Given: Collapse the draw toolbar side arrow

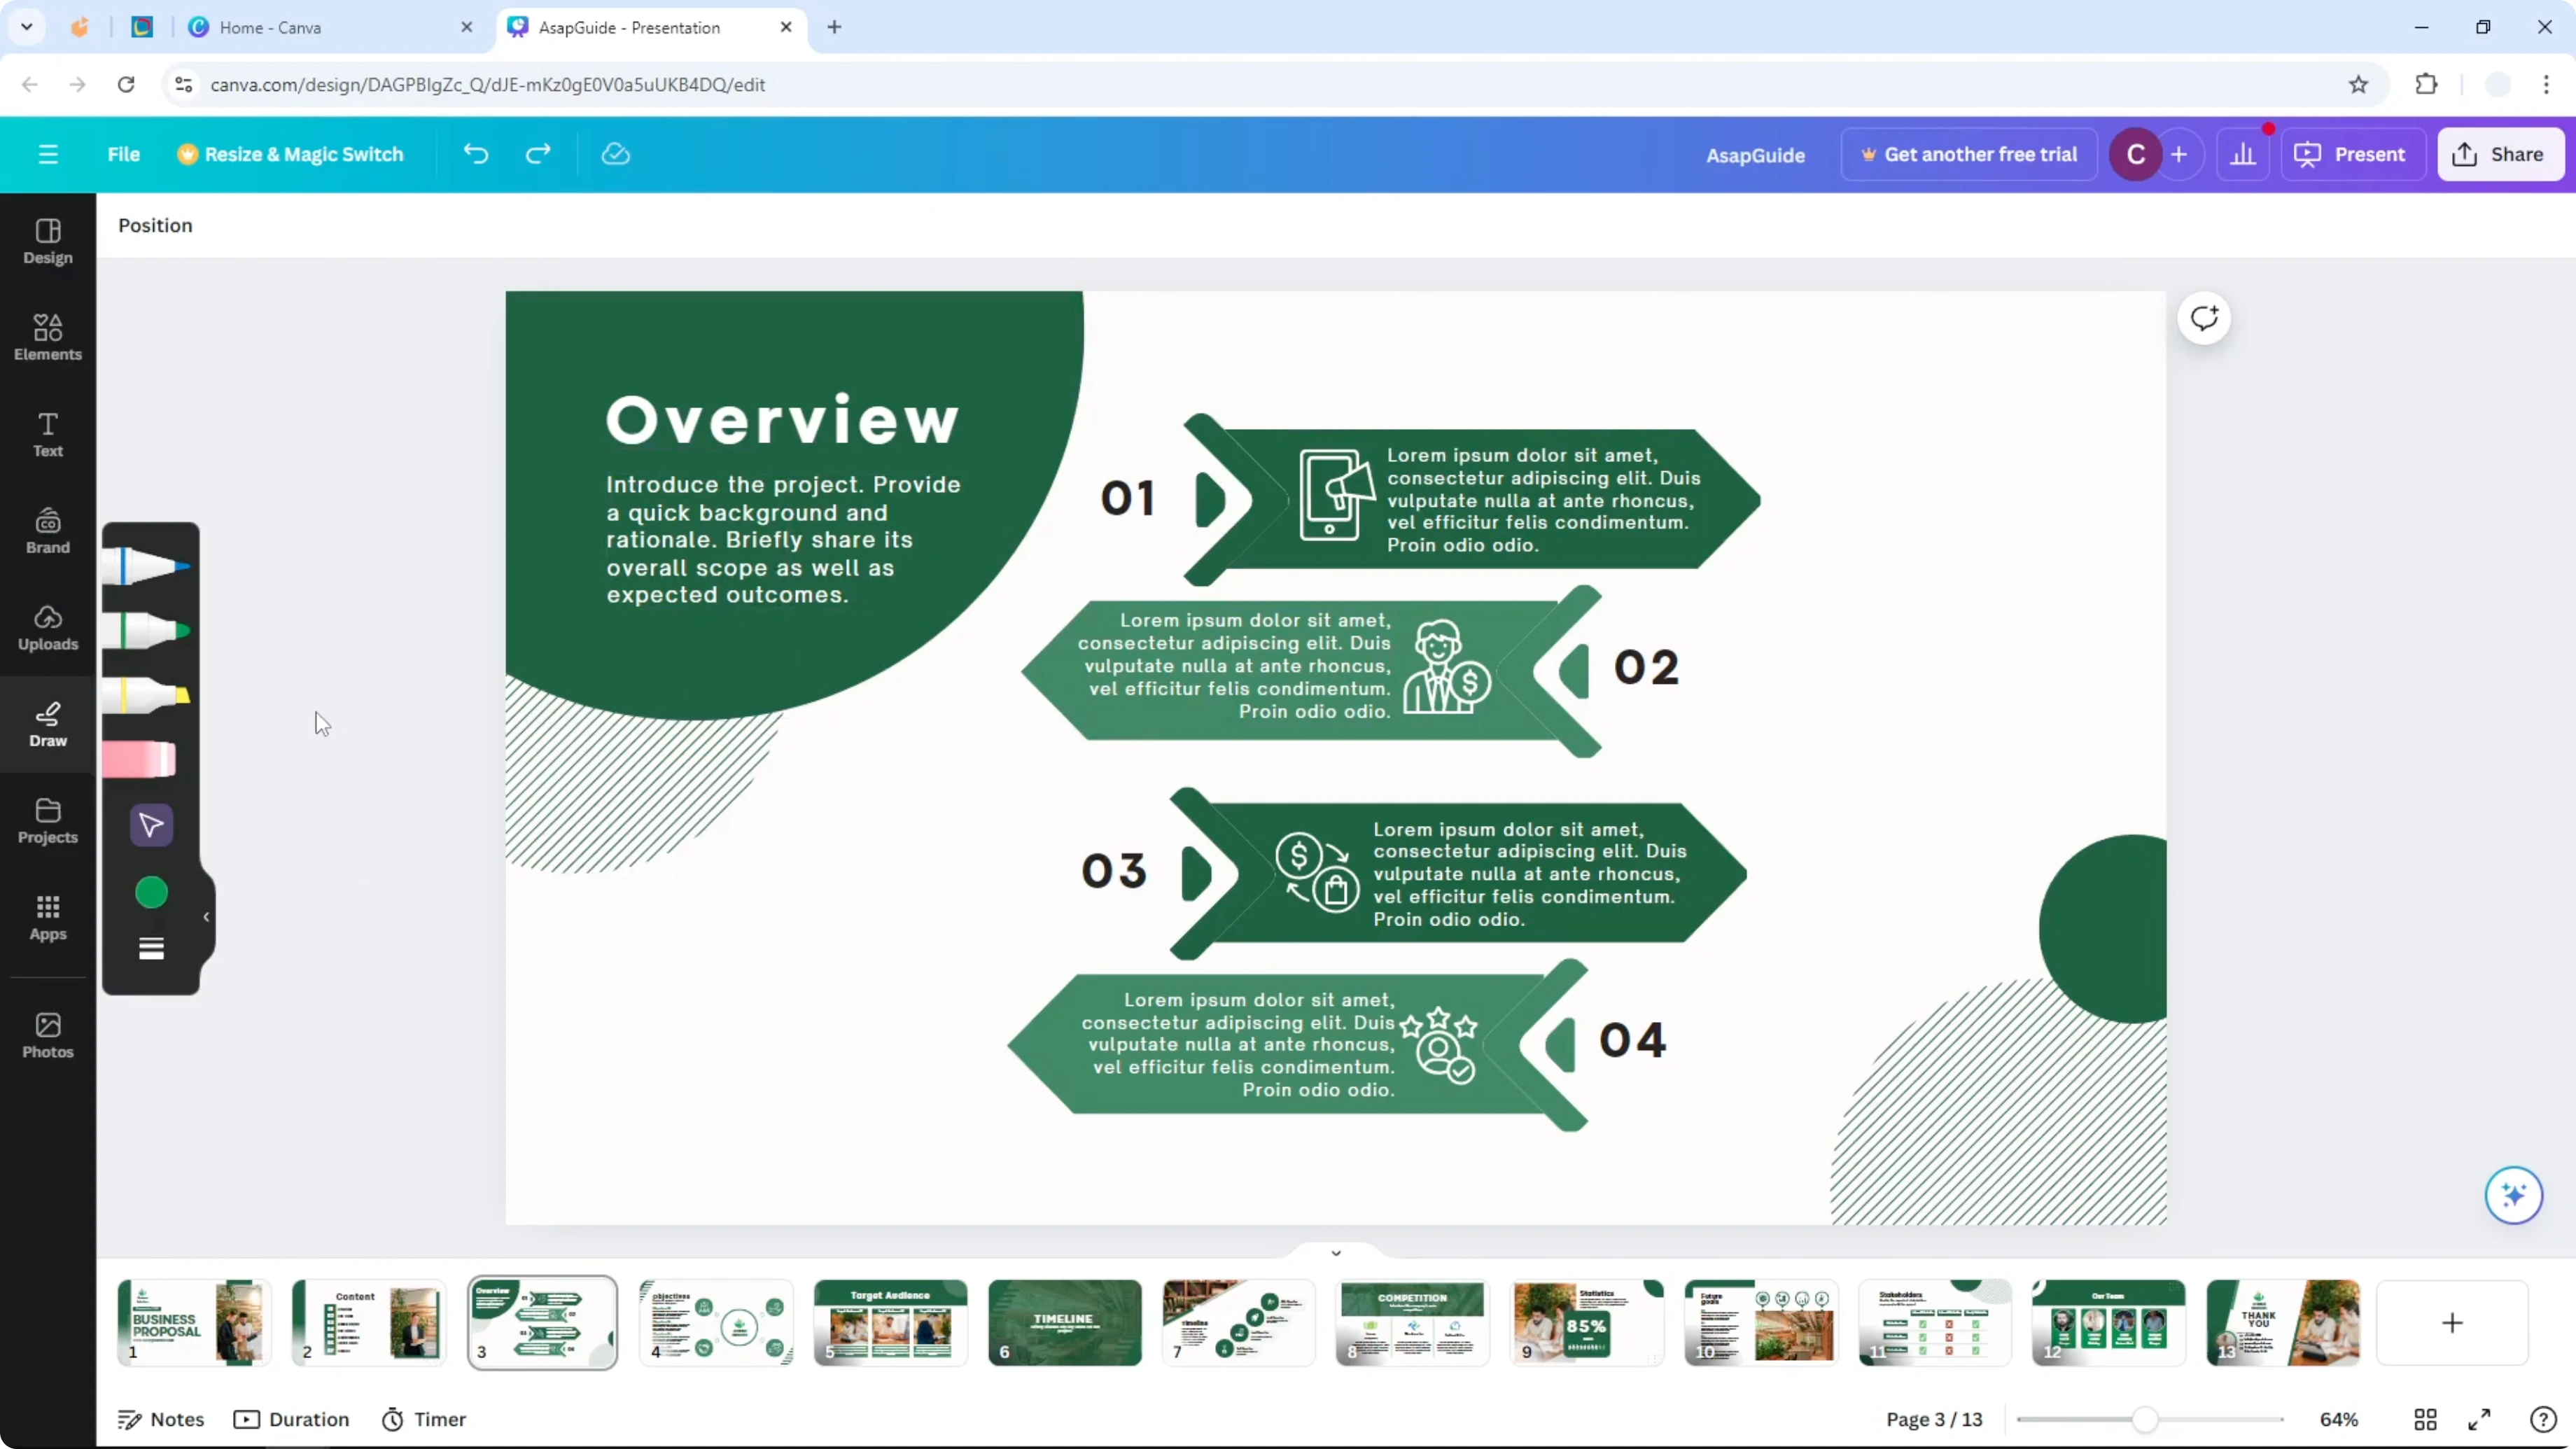Looking at the screenshot, I should click(206, 917).
